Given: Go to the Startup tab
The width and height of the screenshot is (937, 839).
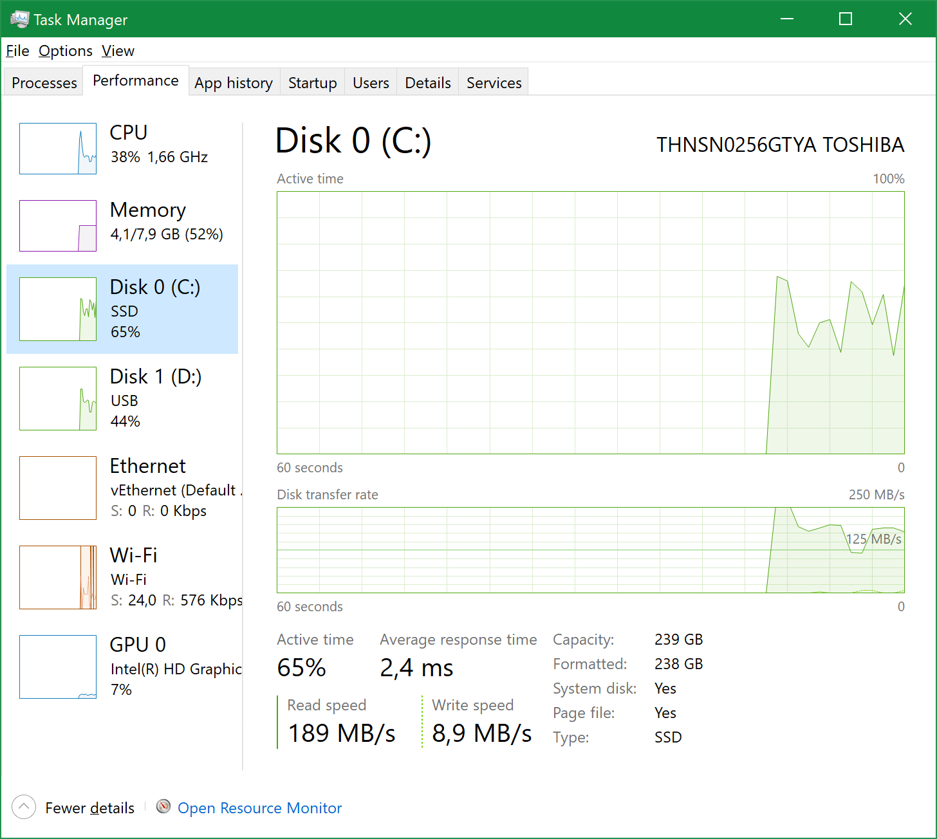Looking at the screenshot, I should click(x=312, y=83).
